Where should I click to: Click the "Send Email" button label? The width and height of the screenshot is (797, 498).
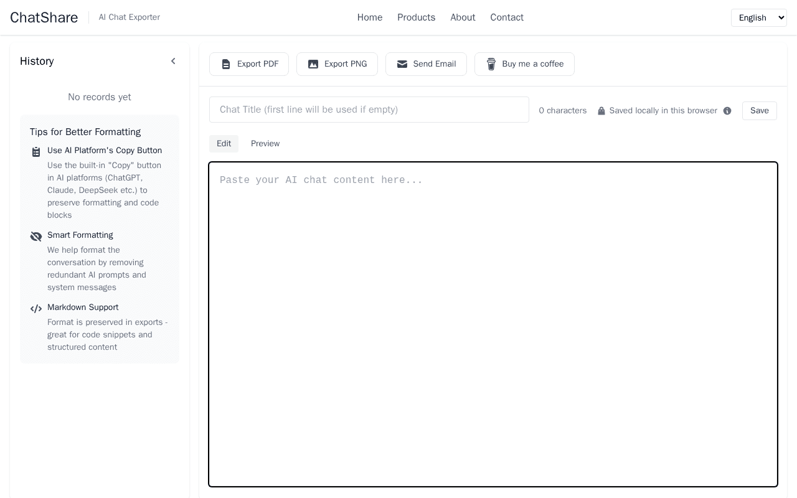pos(435,64)
